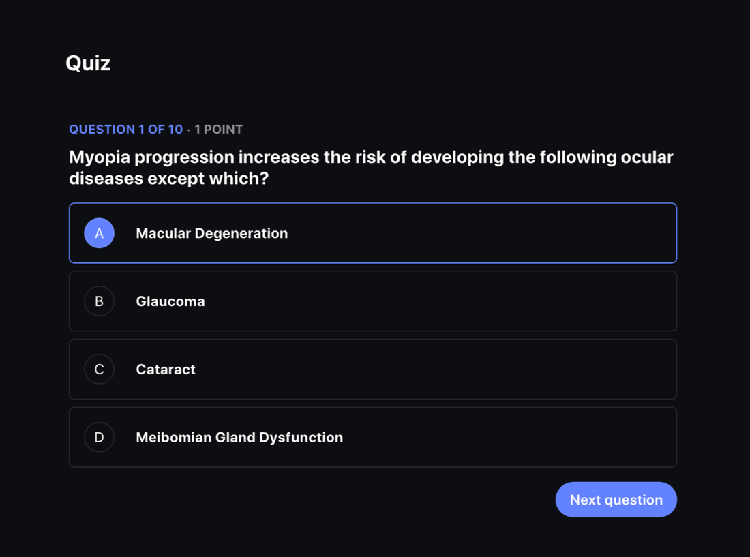Click the letter B circle badge

(x=100, y=301)
